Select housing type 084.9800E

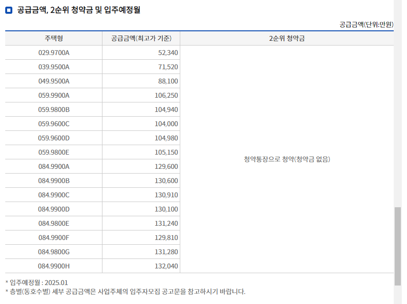click(54, 223)
